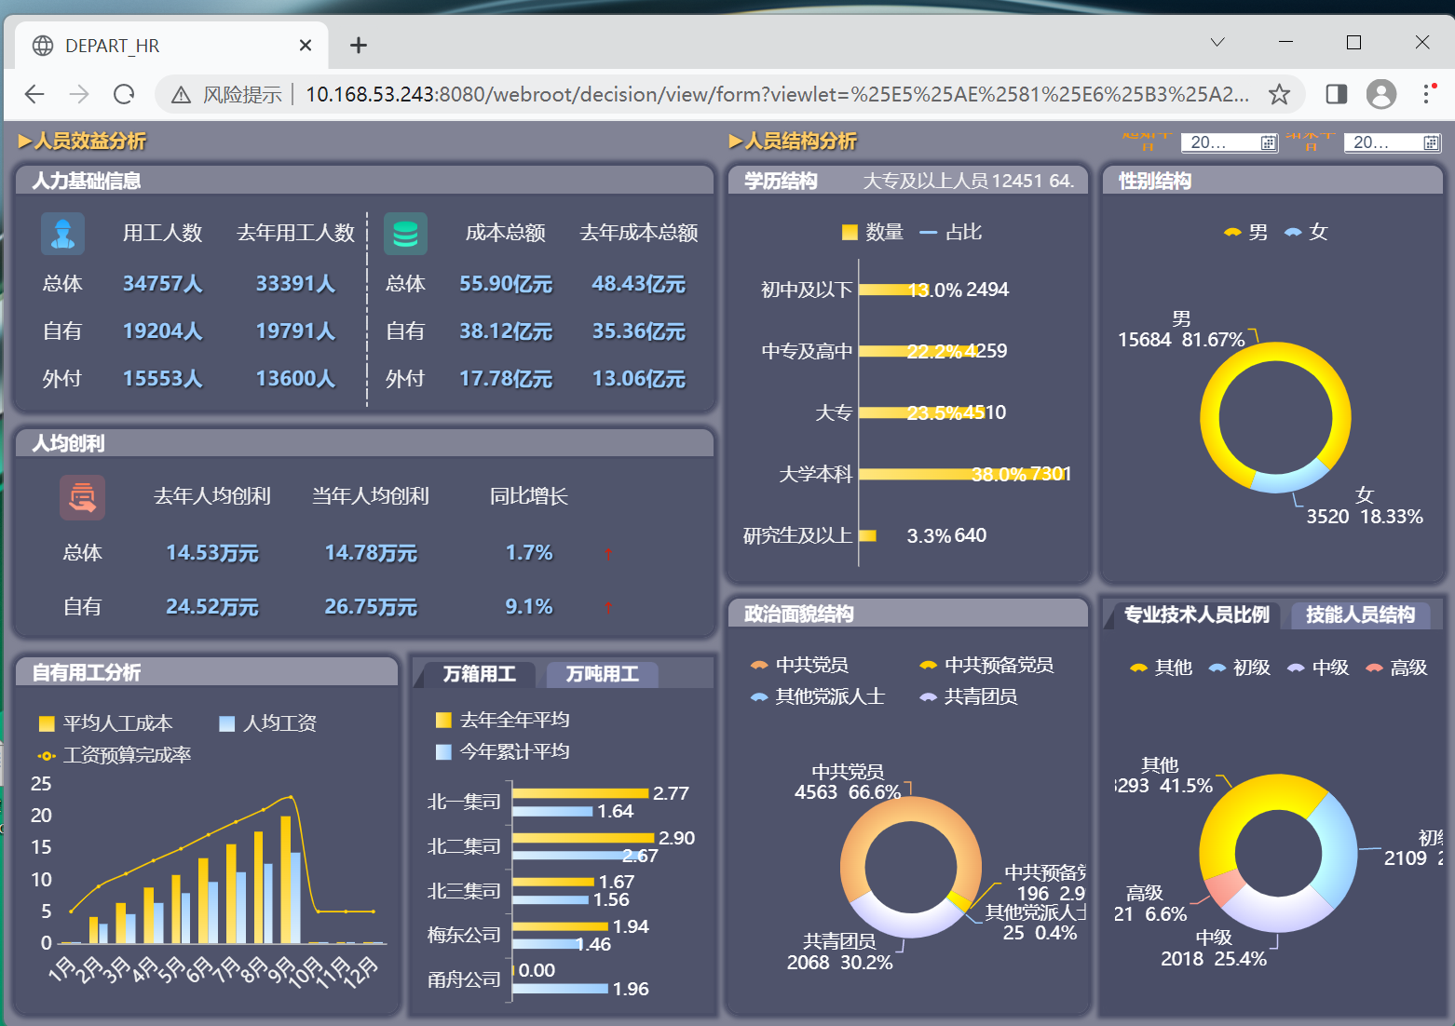The width and height of the screenshot is (1455, 1026).
Task: Open the Chrome three-dot menu
Action: coord(1427,94)
